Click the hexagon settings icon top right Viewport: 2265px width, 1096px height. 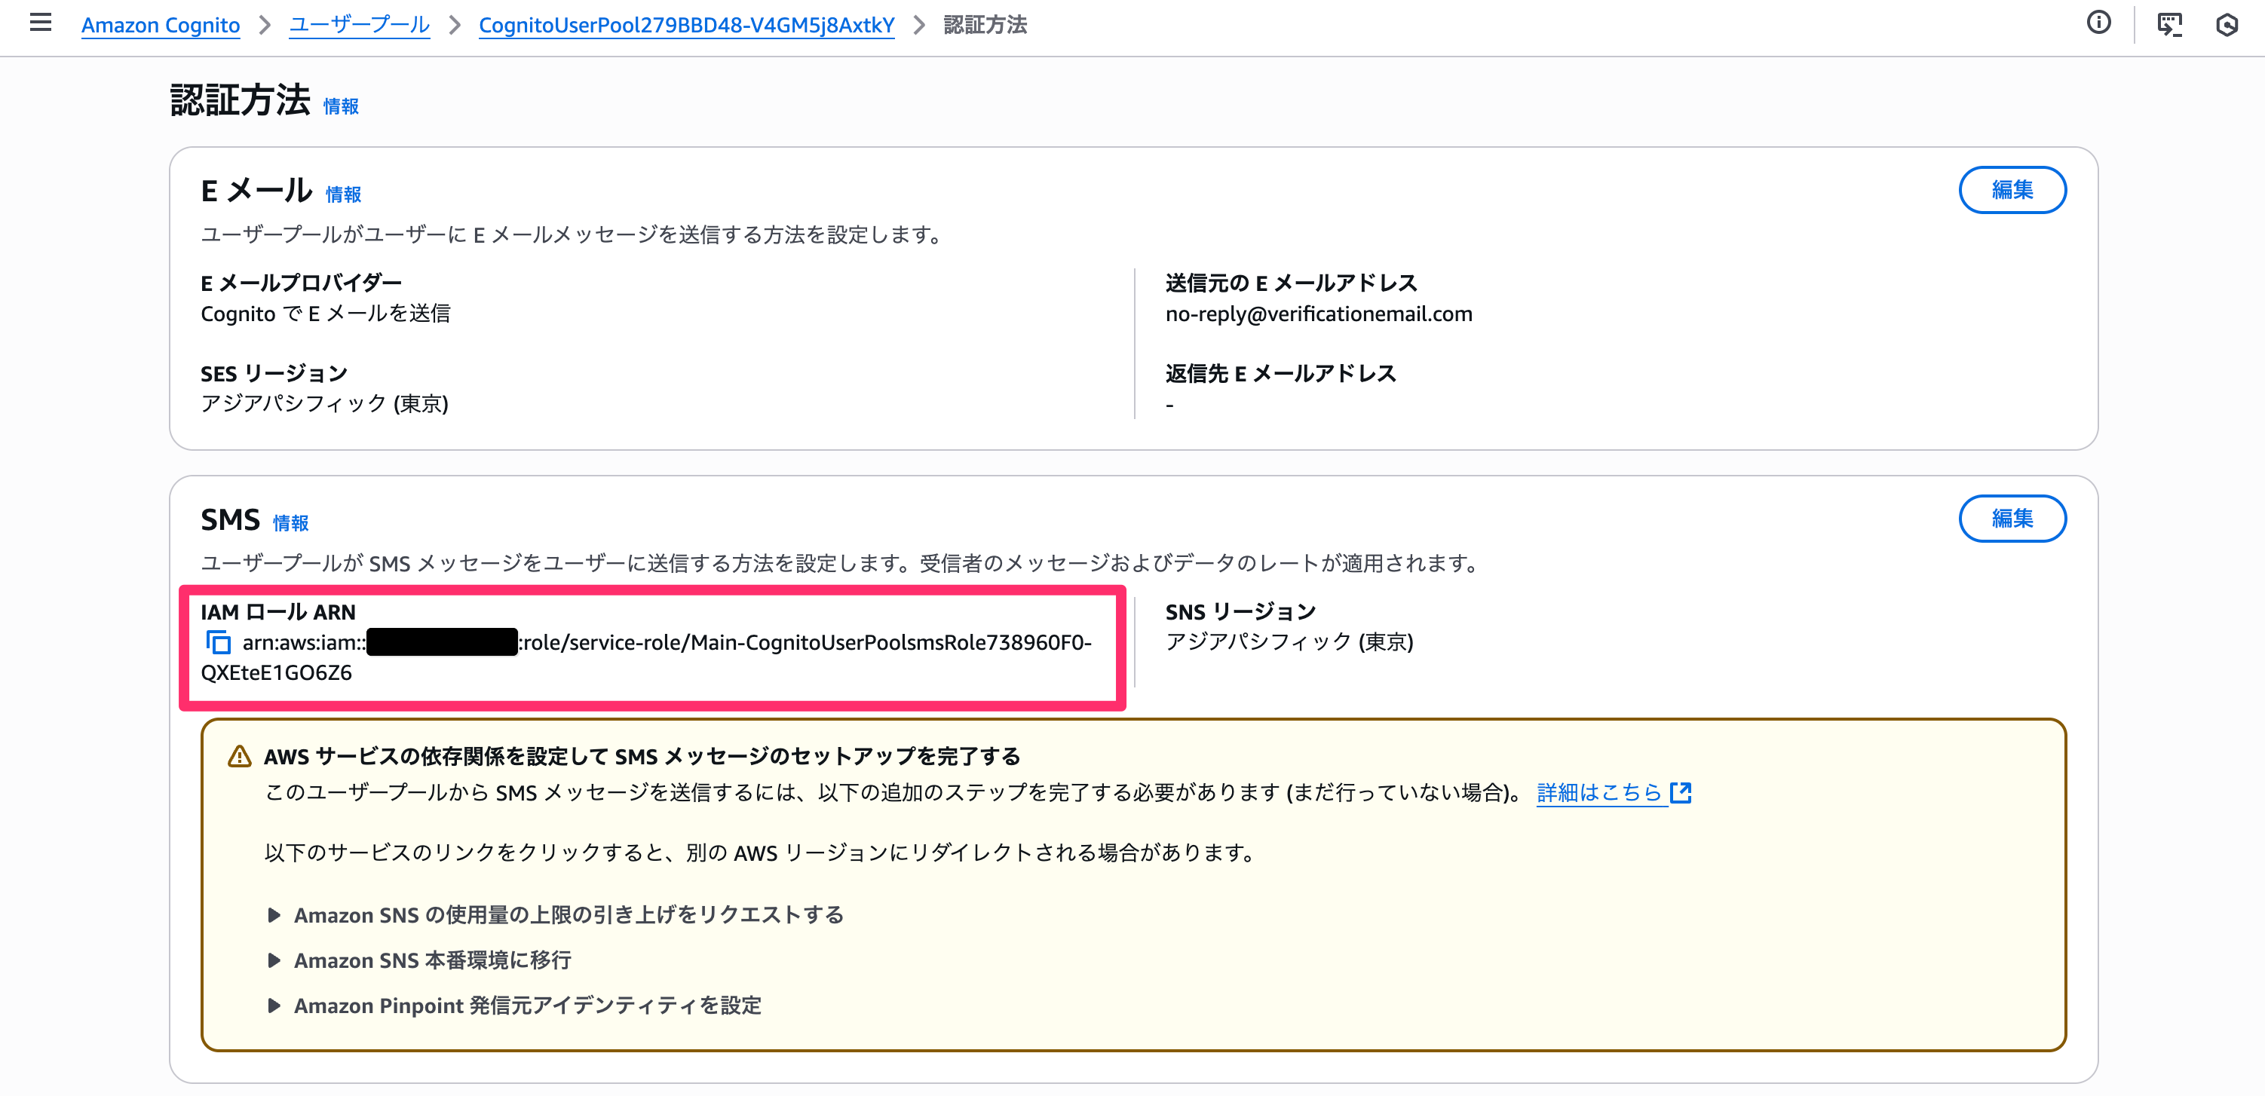2227,23
